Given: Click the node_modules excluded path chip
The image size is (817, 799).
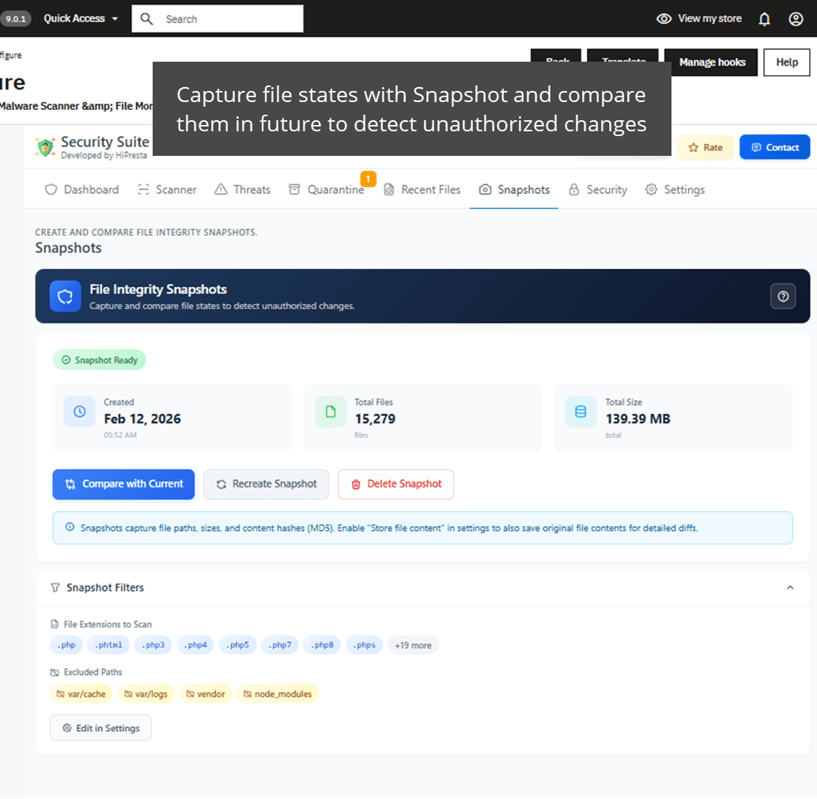Looking at the screenshot, I should click(x=277, y=695).
